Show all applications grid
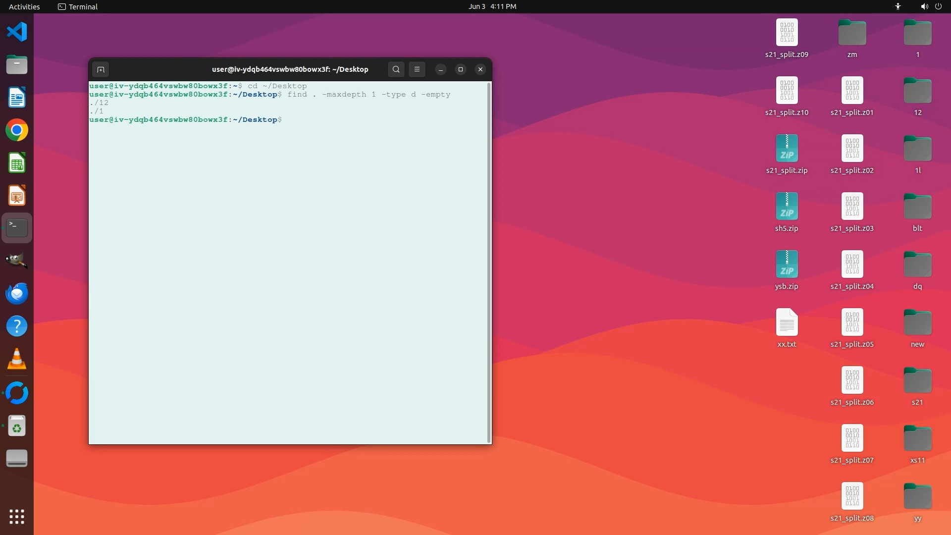951x535 pixels. click(x=17, y=517)
